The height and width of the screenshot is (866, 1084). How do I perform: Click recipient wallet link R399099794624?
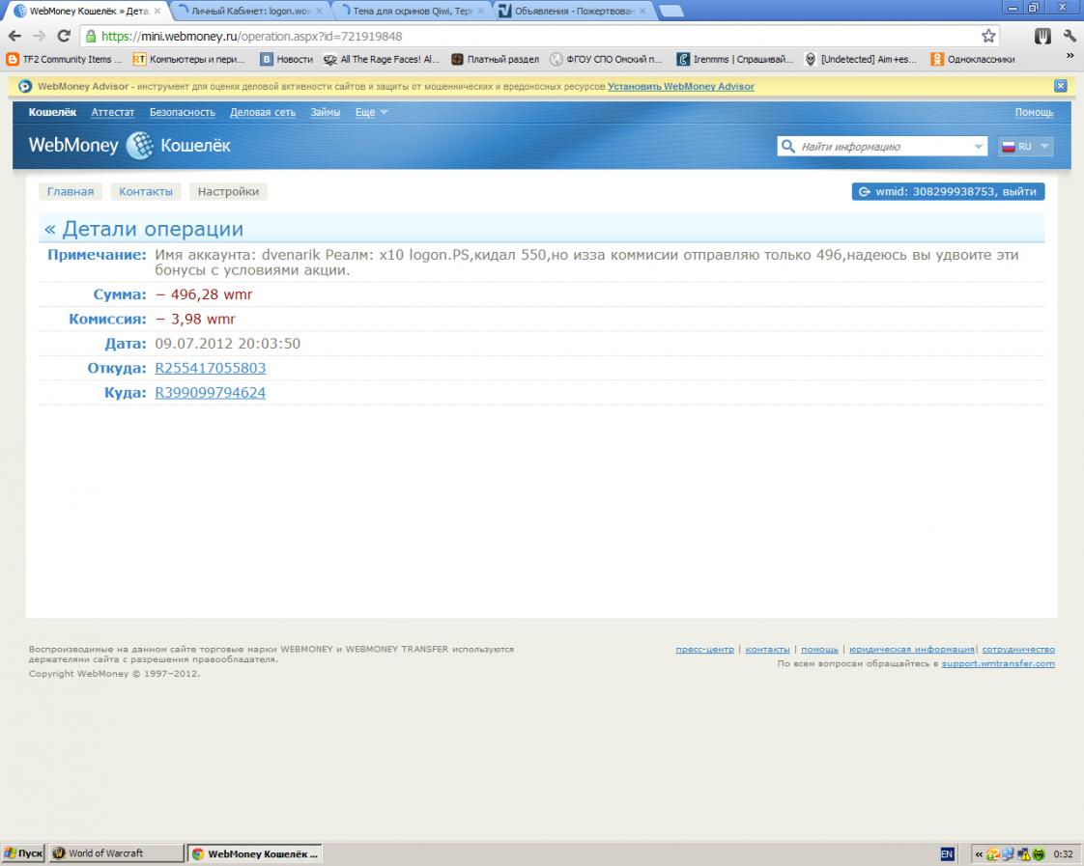(210, 393)
